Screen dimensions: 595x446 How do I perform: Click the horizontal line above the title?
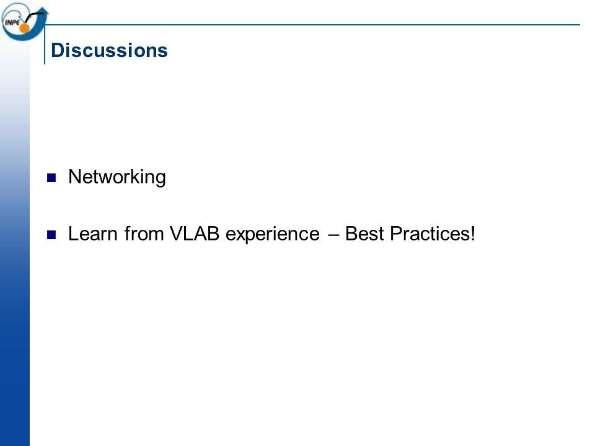(x=312, y=25)
